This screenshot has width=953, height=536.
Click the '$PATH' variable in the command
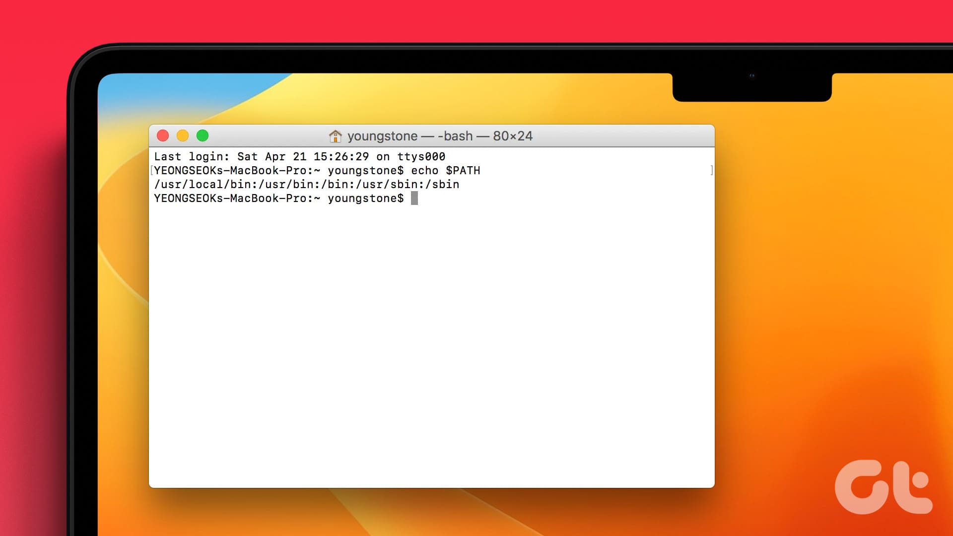coord(463,171)
